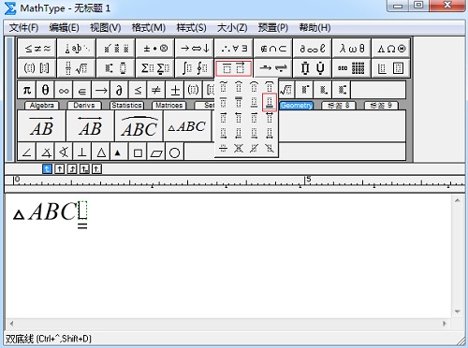
Task: Open the lowercase Greek palette (λωθ)
Action: click(352, 49)
